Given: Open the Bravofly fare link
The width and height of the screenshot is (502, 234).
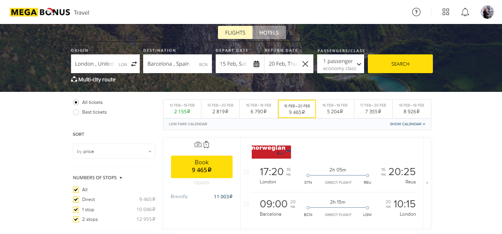Looking at the screenshot, I should (179, 196).
